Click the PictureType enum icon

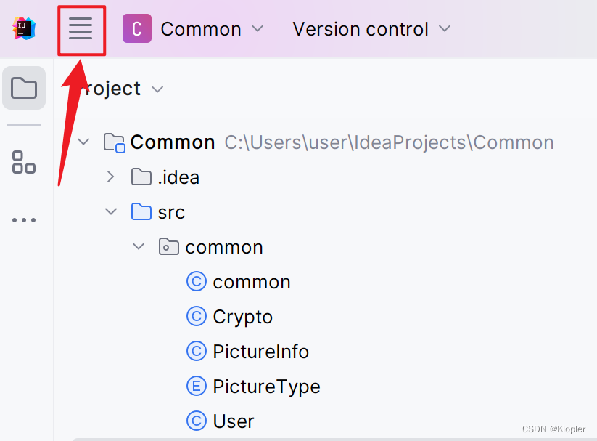(x=197, y=387)
